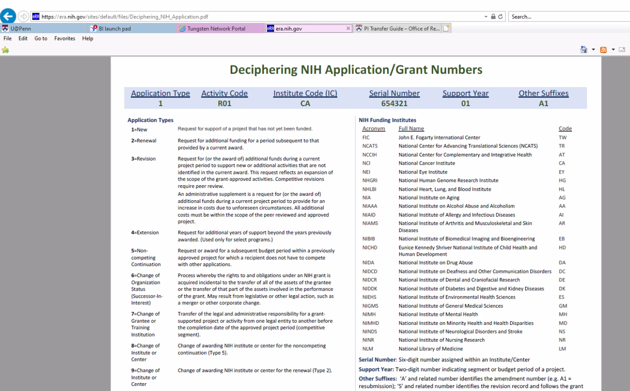Click the example suffix A1 value
The height and width of the screenshot is (391, 630).
coord(543,104)
